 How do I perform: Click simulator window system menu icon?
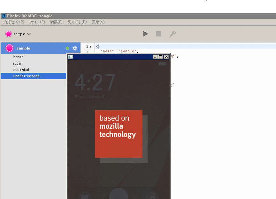pos(70,57)
